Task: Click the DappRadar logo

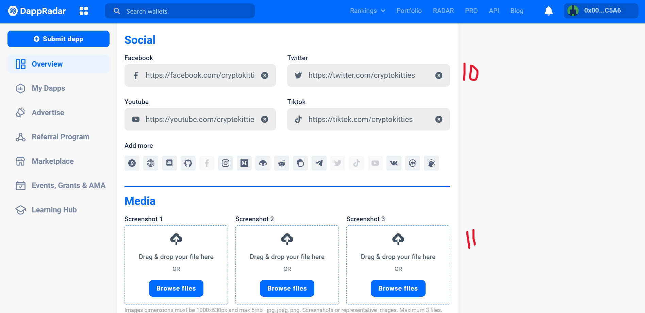Action: coord(37,11)
